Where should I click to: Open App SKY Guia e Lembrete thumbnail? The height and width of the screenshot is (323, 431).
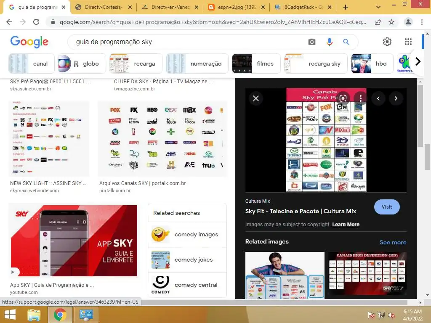[x=74, y=241]
